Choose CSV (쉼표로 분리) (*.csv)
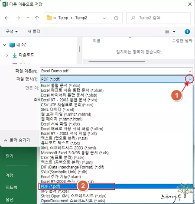 [x=117, y=158]
